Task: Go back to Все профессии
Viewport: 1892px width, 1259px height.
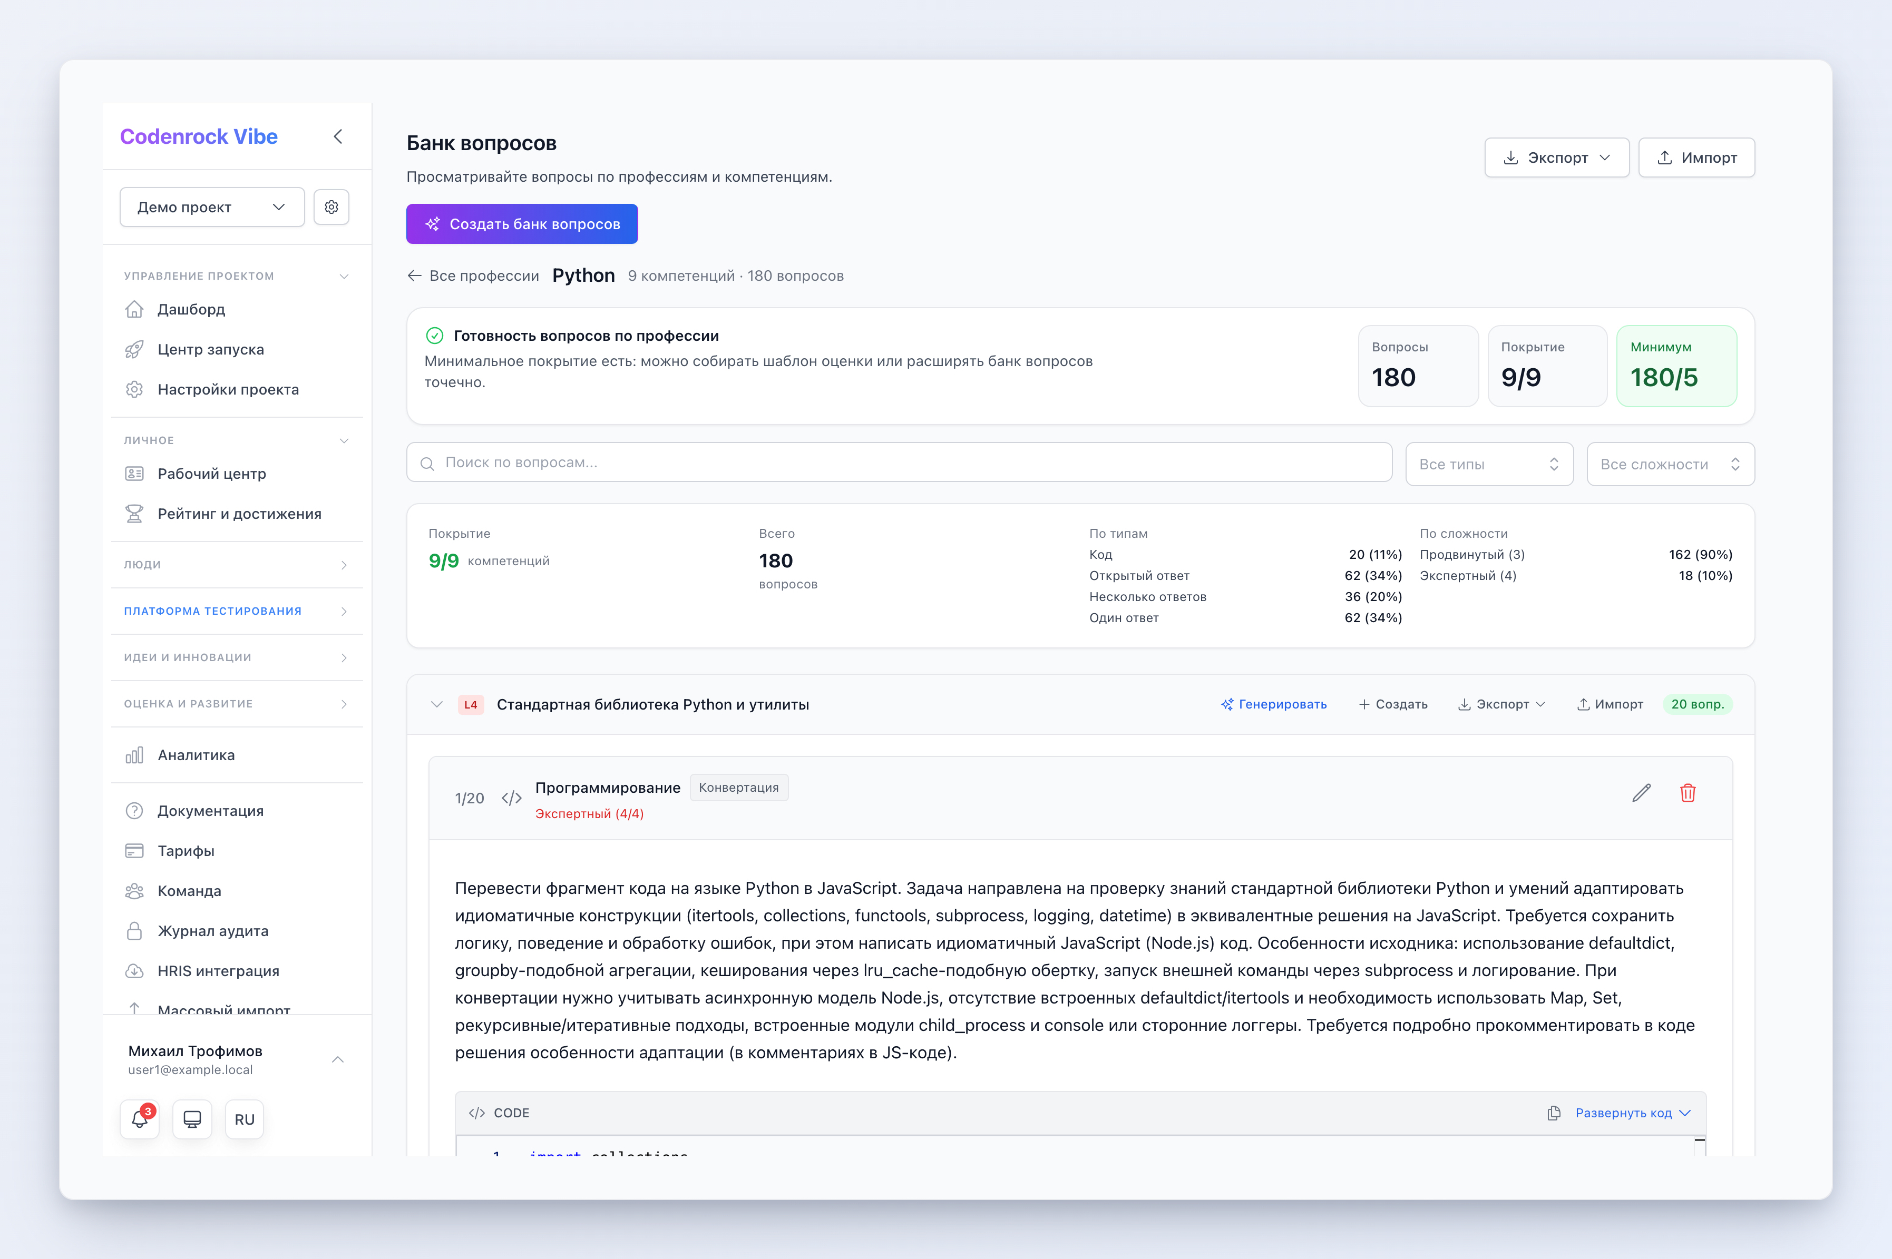Action: 473,276
